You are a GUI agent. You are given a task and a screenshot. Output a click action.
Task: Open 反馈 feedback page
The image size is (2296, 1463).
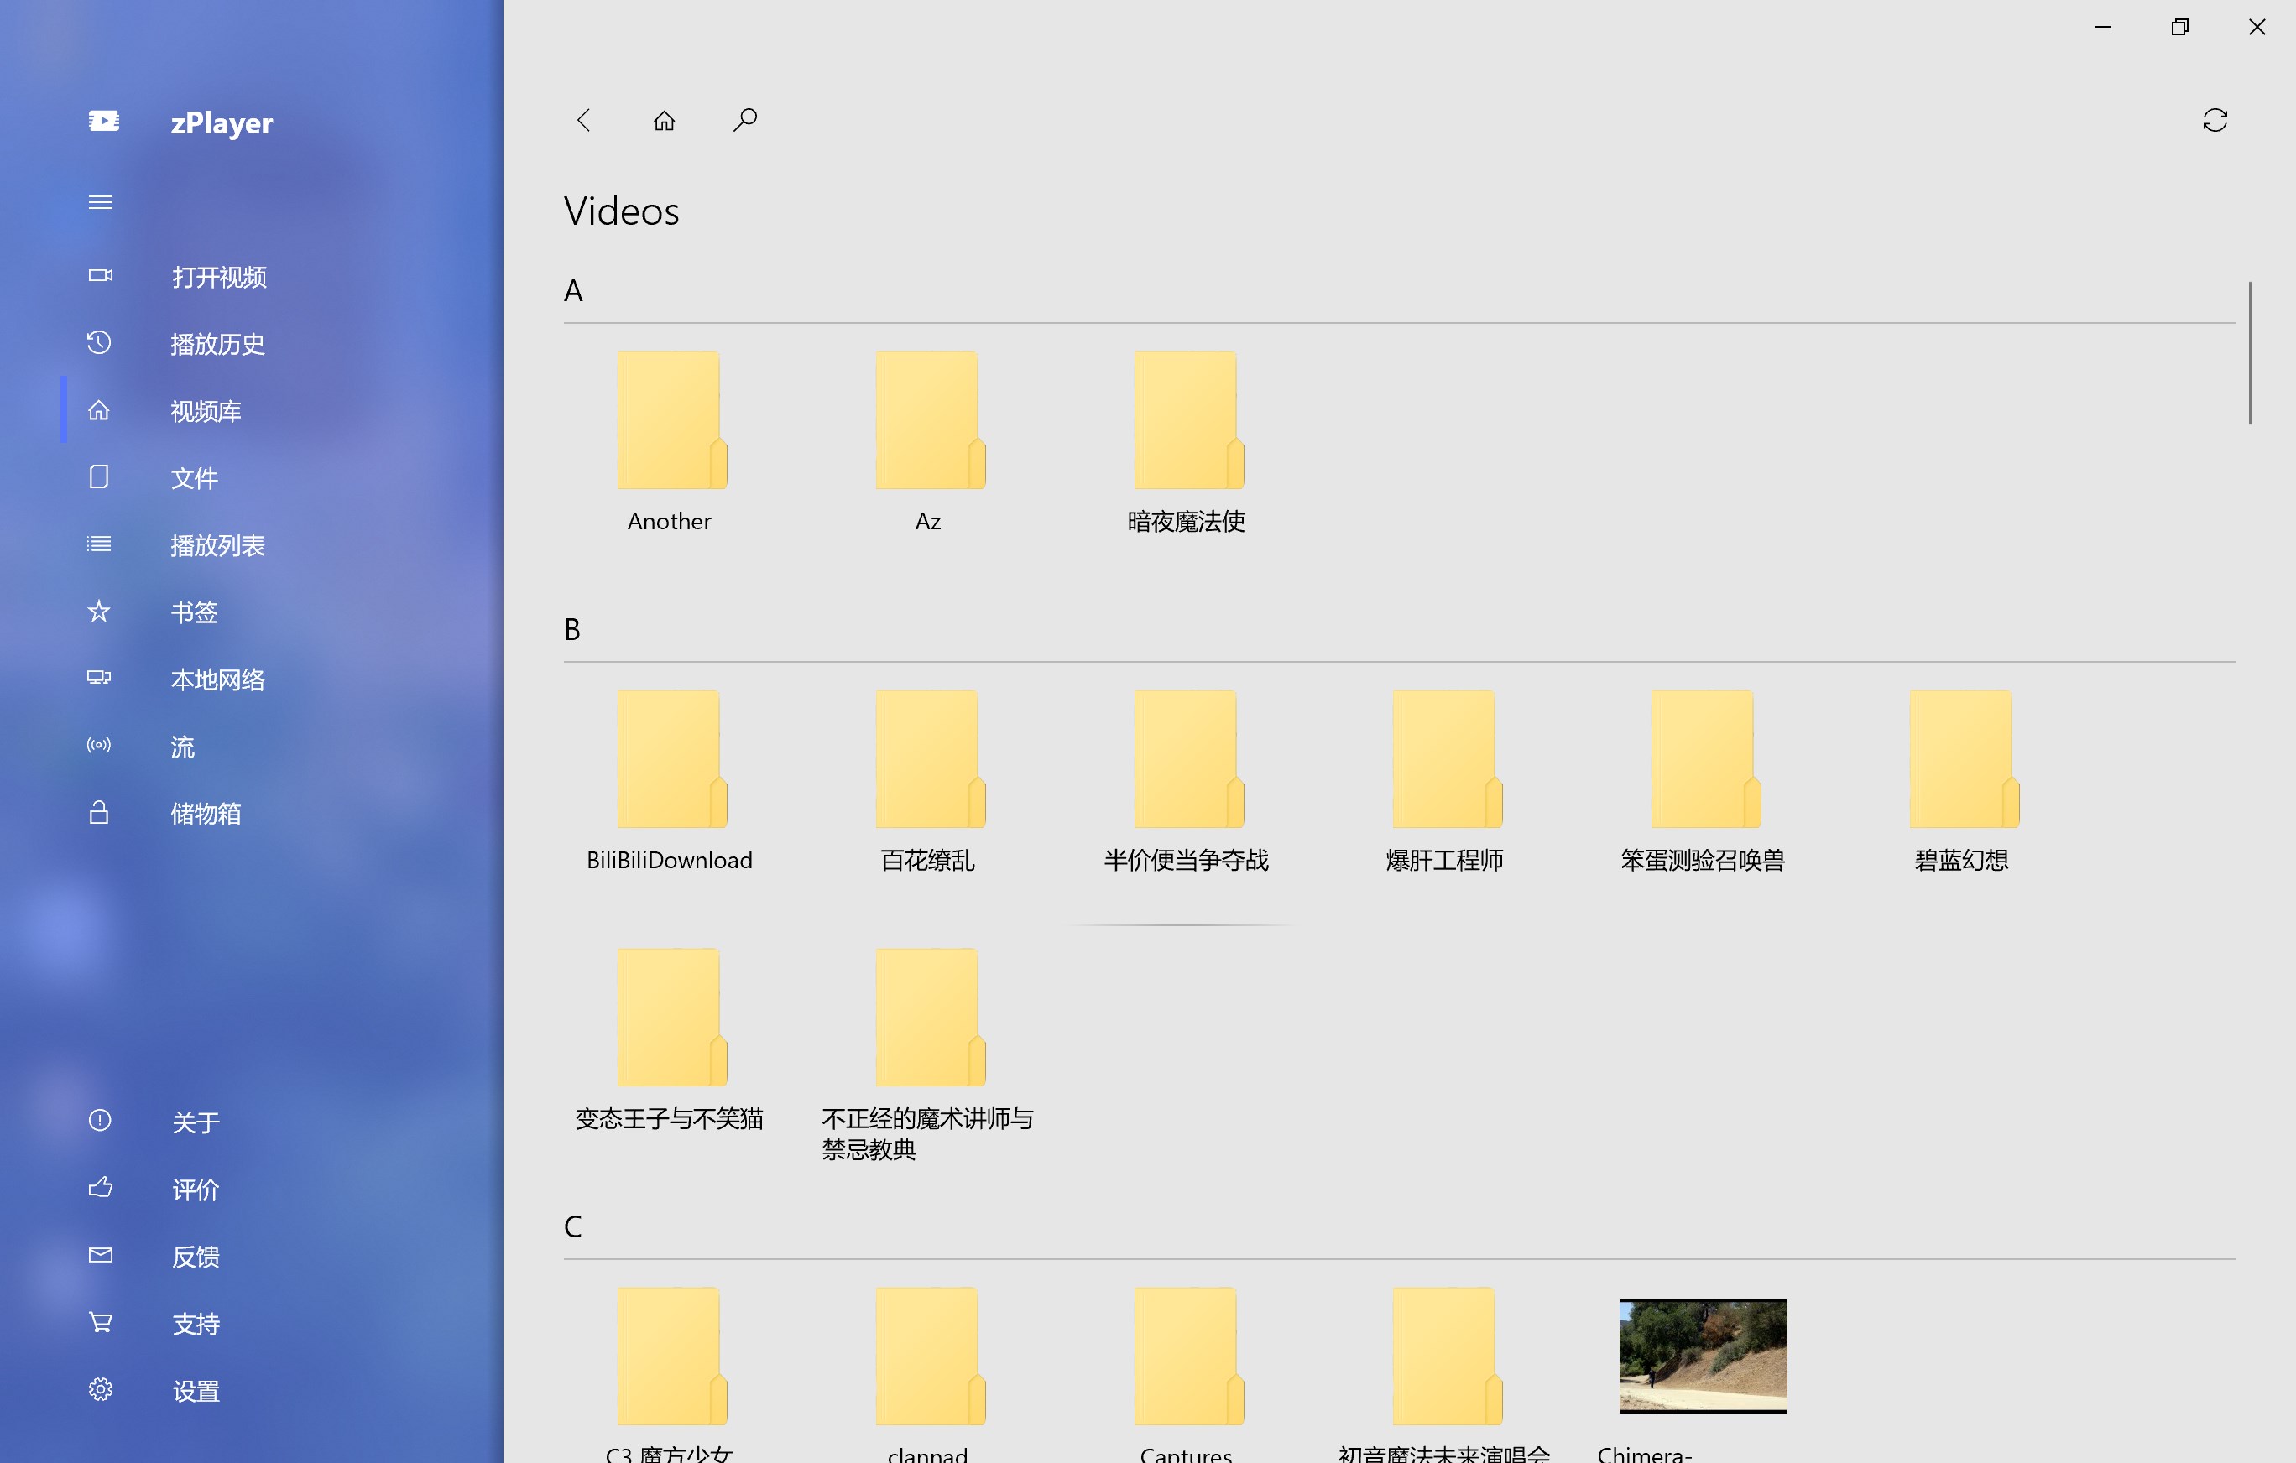[x=195, y=1256]
